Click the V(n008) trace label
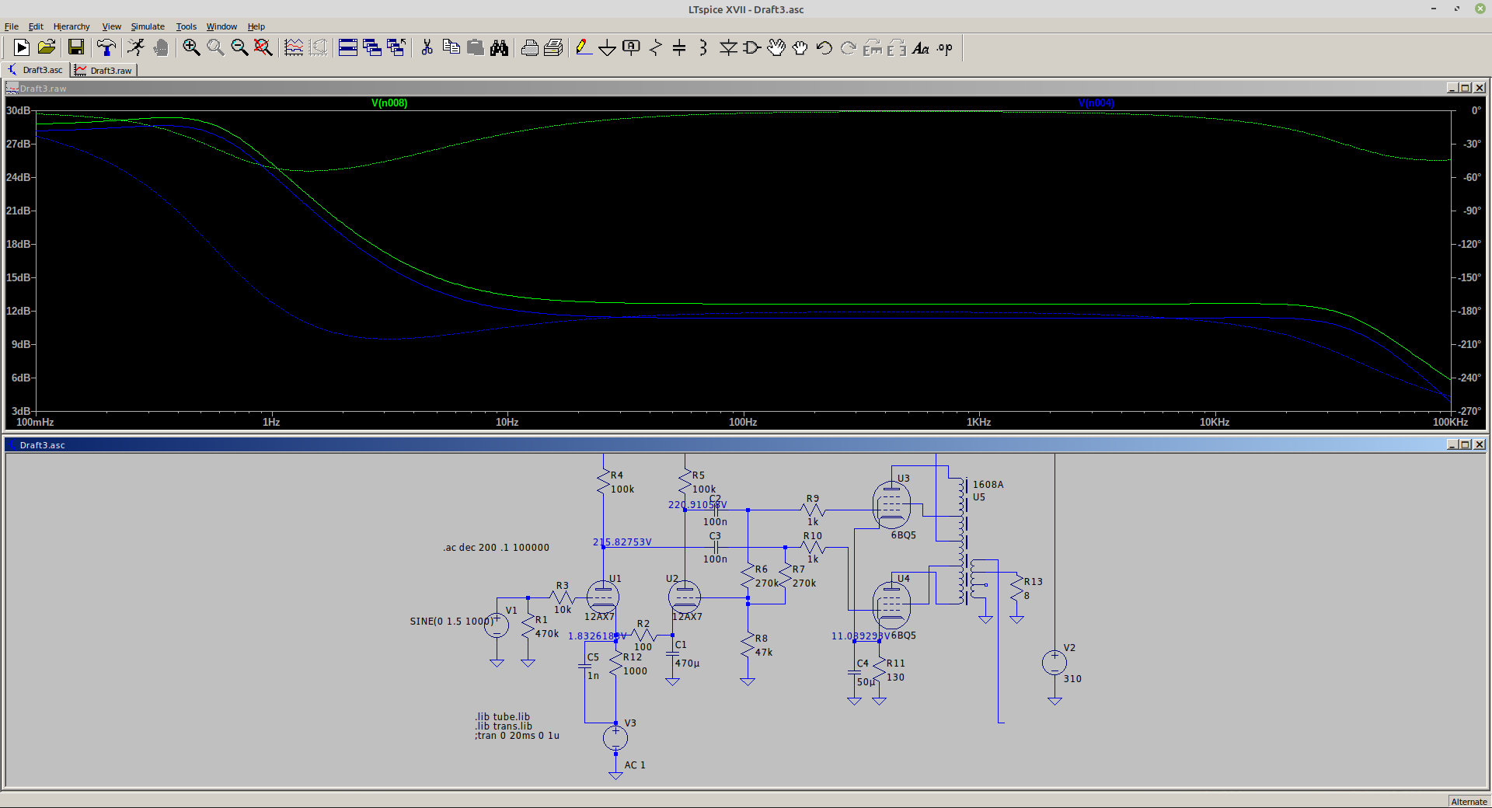The width and height of the screenshot is (1492, 808). pyautogui.click(x=389, y=103)
